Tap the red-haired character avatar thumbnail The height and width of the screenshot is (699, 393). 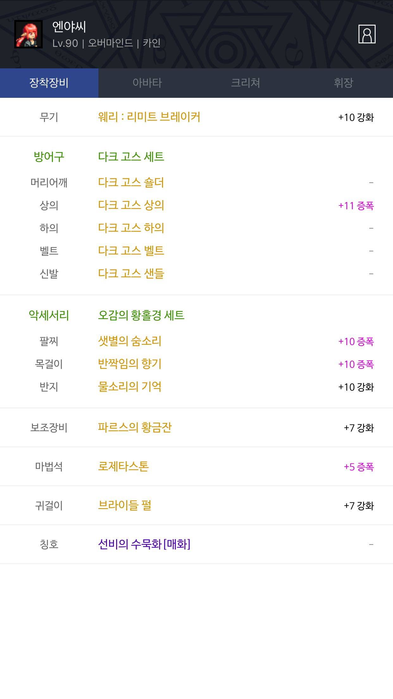28,34
